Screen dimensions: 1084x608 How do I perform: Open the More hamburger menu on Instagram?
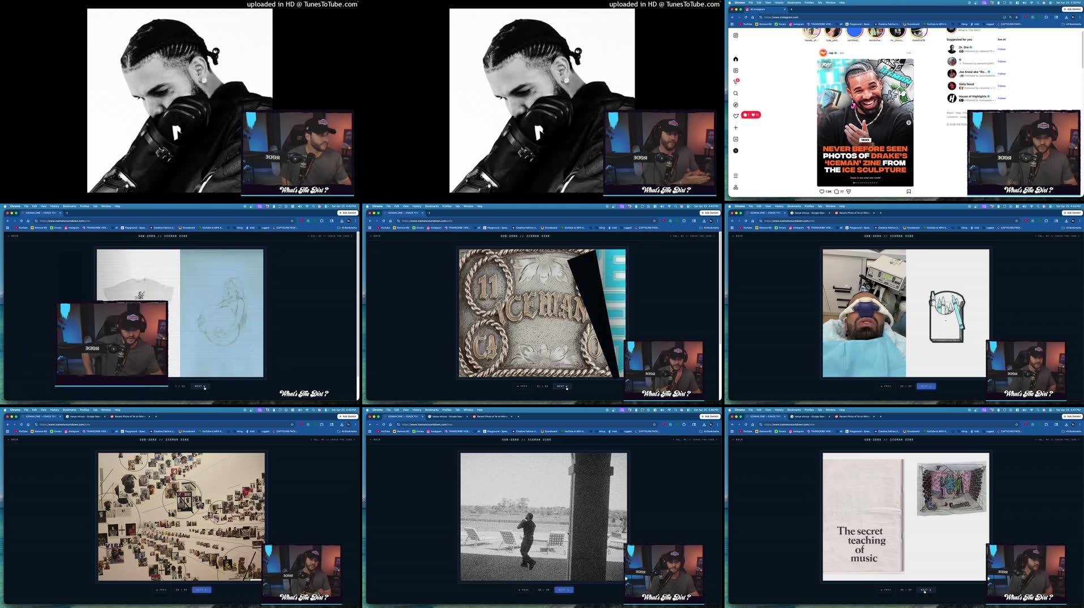point(735,176)
